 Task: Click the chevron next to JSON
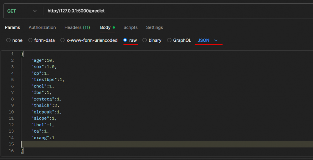216,41
